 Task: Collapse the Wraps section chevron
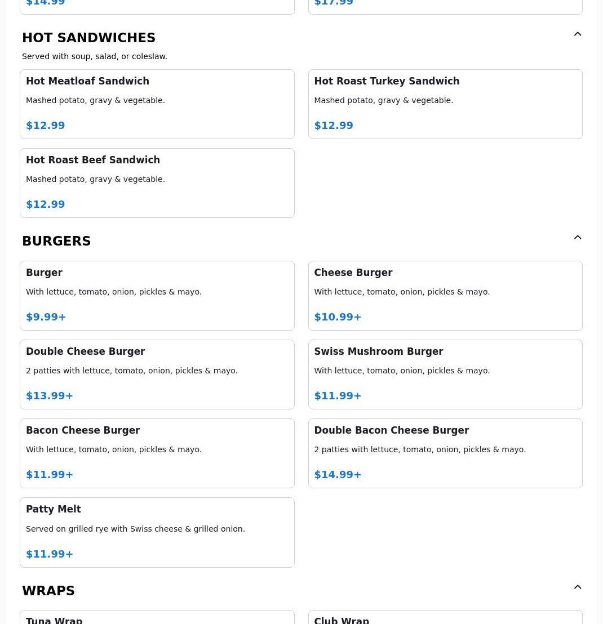click(x=578, y=587)
